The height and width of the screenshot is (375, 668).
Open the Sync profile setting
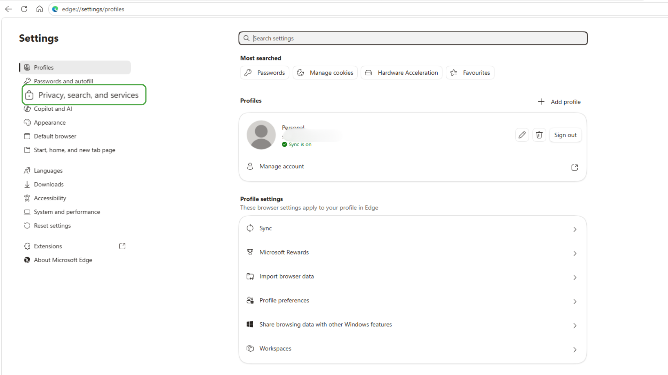(413, 228)
